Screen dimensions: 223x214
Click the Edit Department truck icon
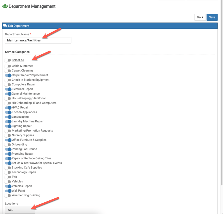5,26
